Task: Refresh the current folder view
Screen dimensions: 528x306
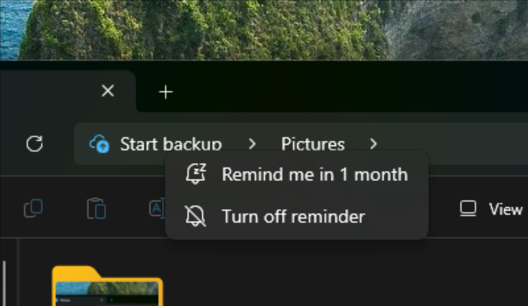Action: [35, 144]
